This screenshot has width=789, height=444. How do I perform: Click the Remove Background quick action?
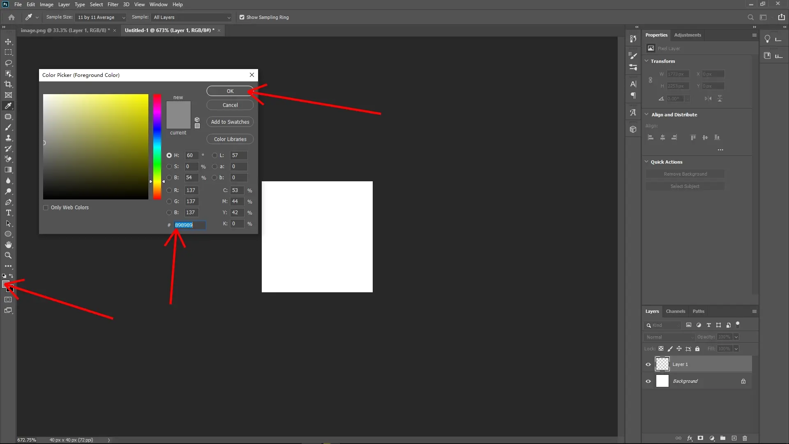coord(685,174)
